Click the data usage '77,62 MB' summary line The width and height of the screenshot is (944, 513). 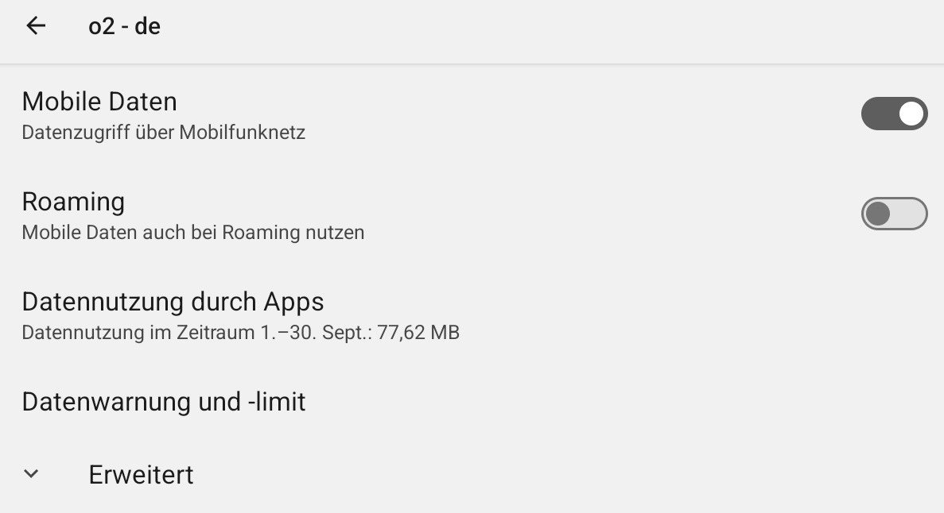tap(241, 332)
